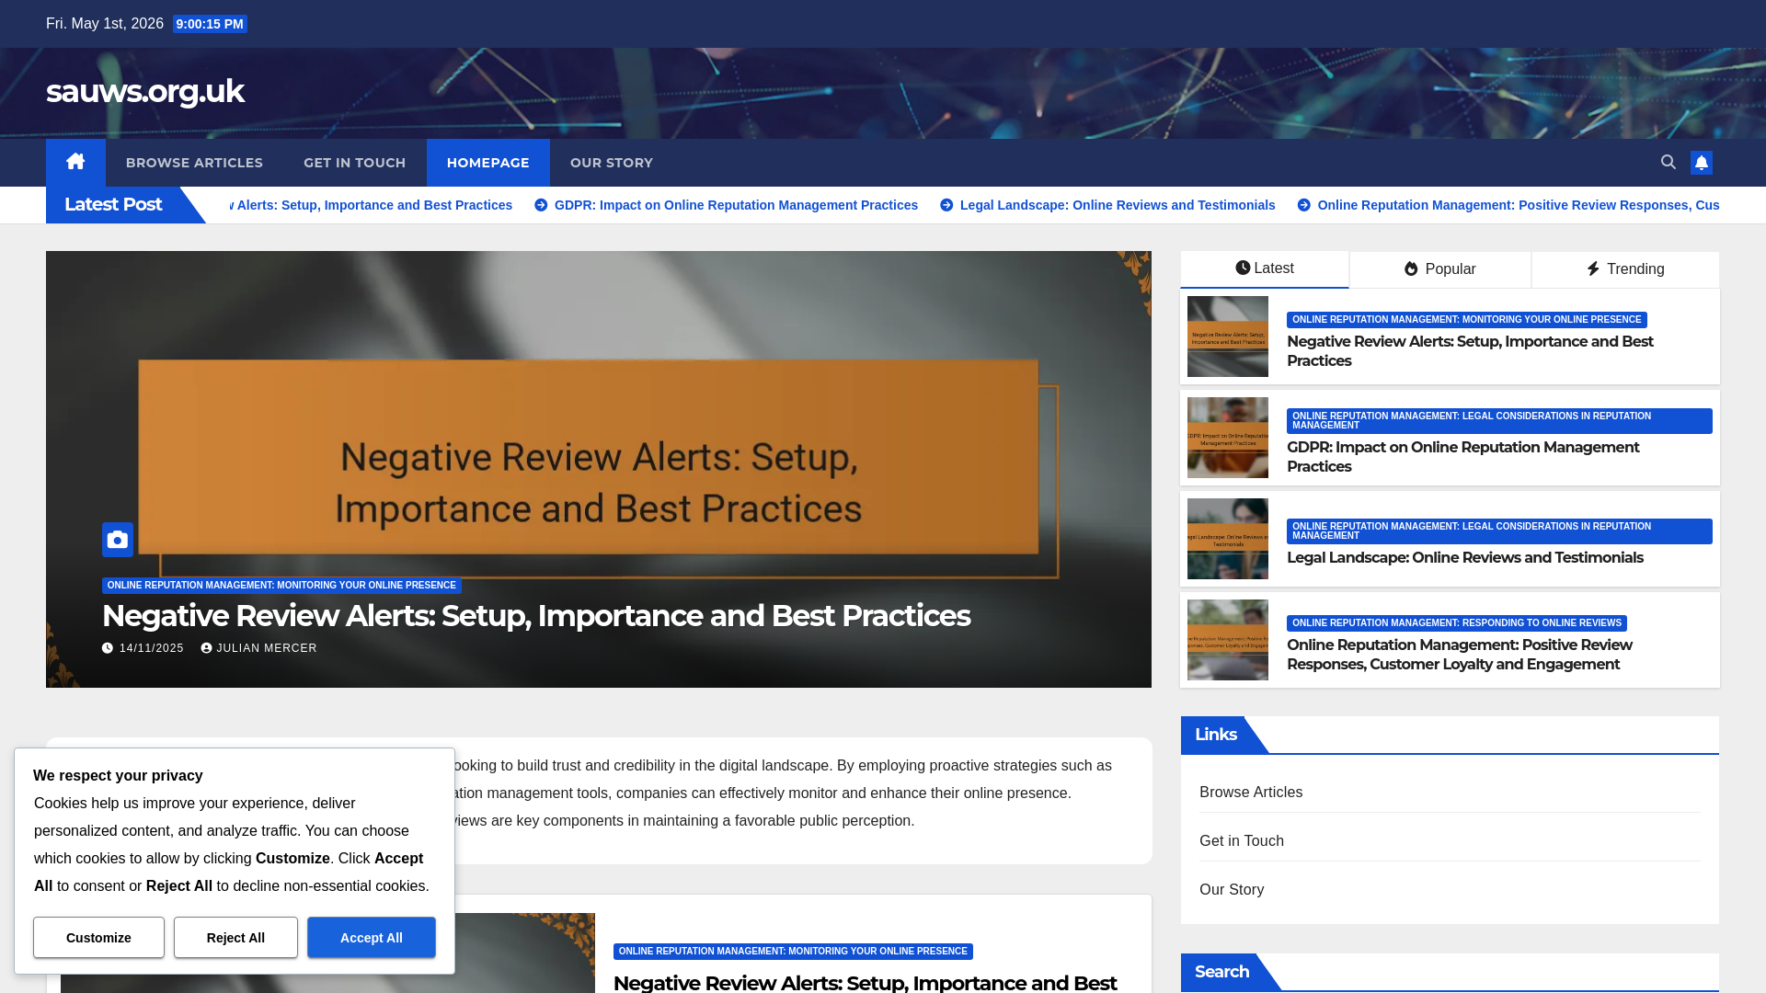Screen dimensions: 1766x993
Task: Open the sidebar title Legal Landscape: Online Reviews and Testimonials
Action: (1465, 557)
